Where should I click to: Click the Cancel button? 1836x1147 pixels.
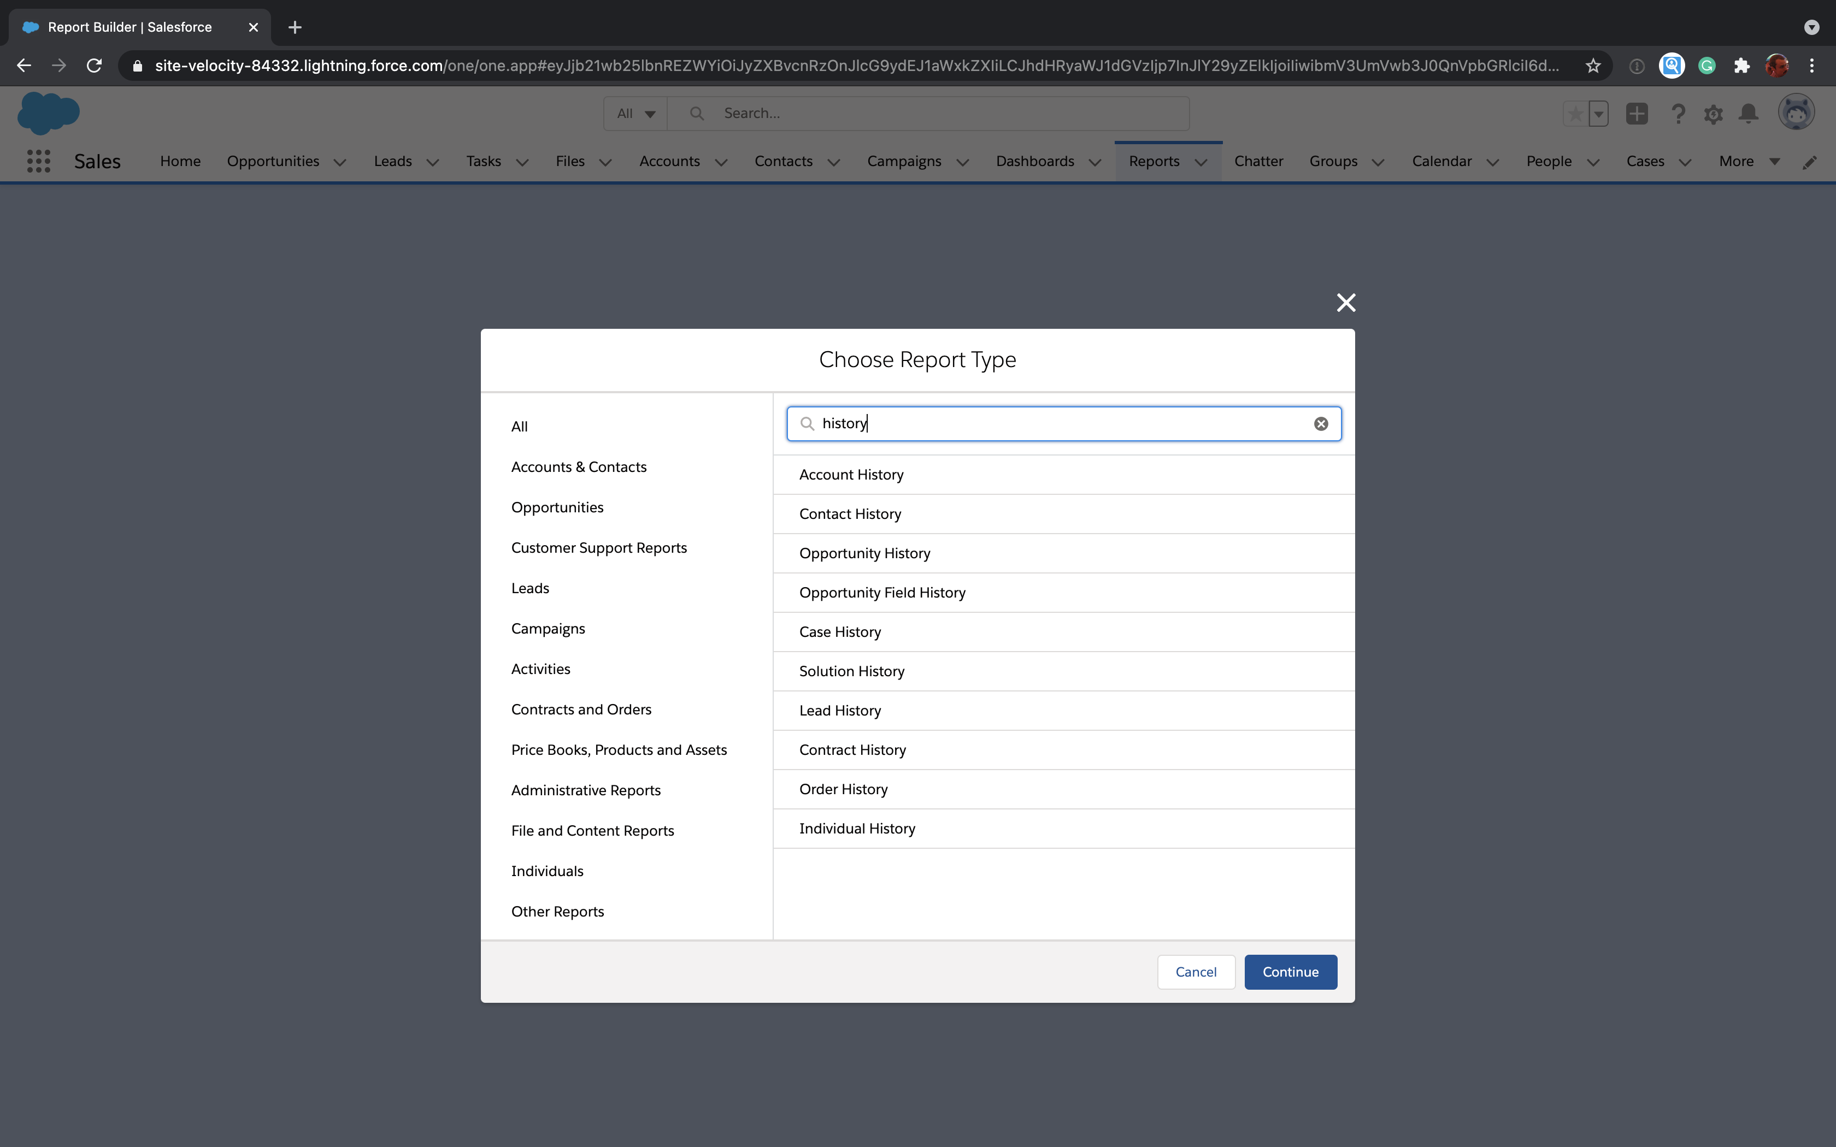1196,972
